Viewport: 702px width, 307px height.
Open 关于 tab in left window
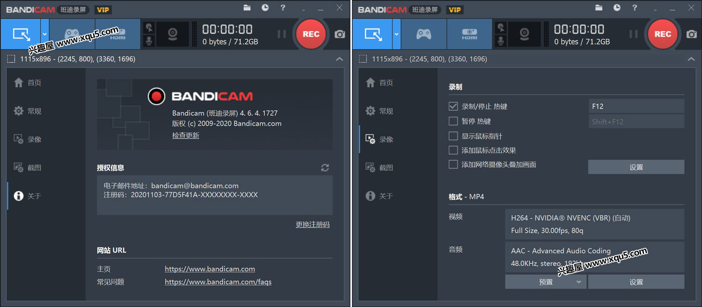[x=47, y=196]
